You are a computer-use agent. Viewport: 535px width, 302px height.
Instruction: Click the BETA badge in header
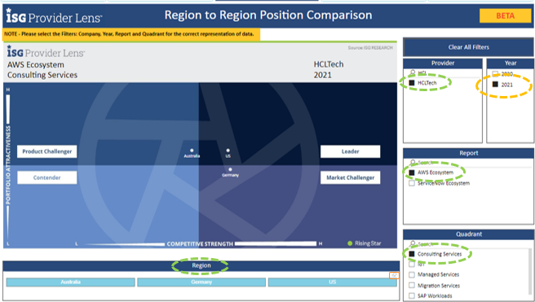505,15
